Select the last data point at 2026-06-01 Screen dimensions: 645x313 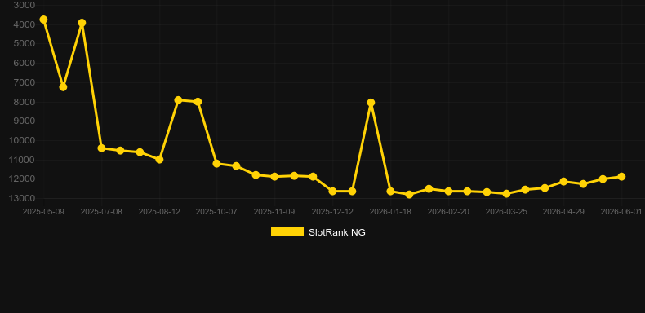click(621, 177)
